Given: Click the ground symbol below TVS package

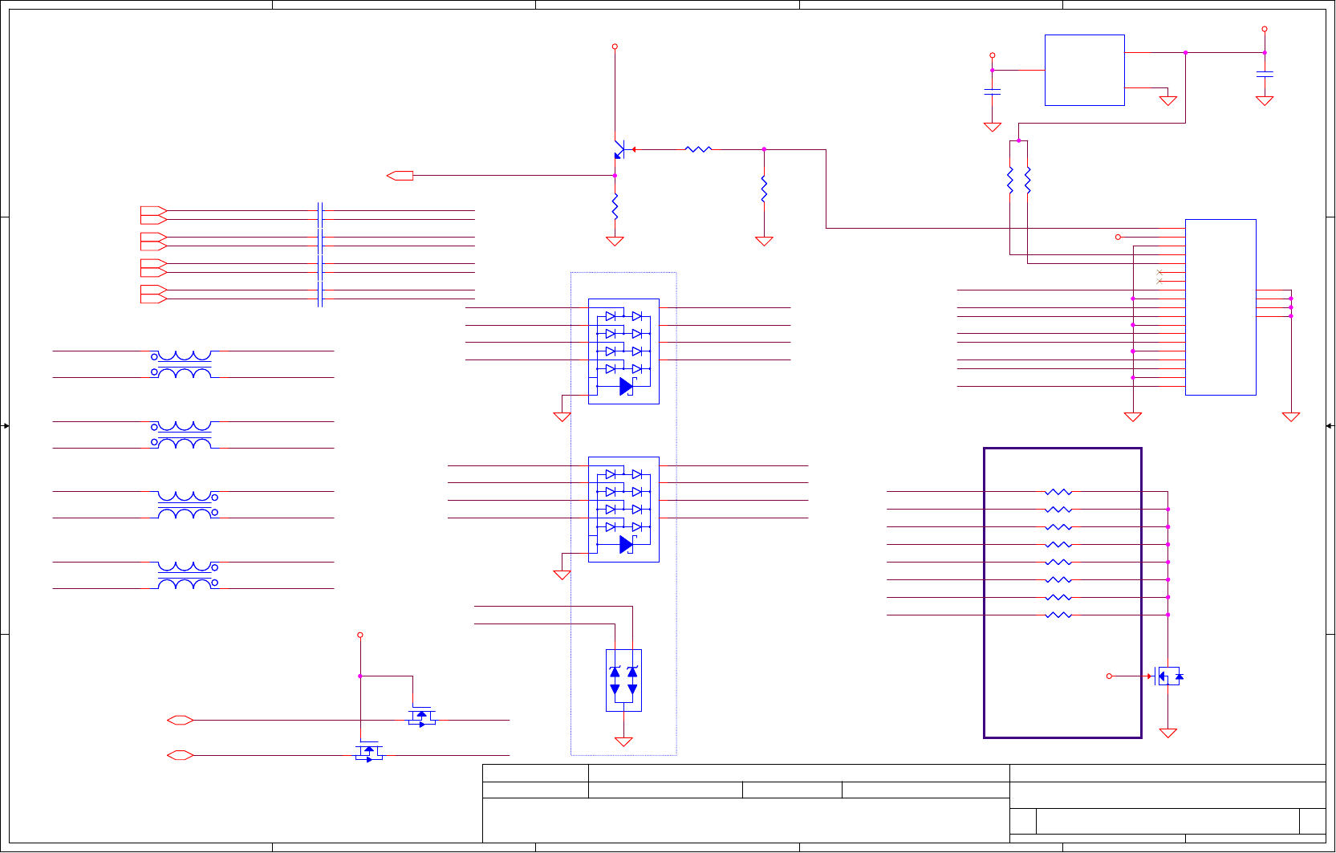Looking at the screenshot, I should tap(623, 742).
